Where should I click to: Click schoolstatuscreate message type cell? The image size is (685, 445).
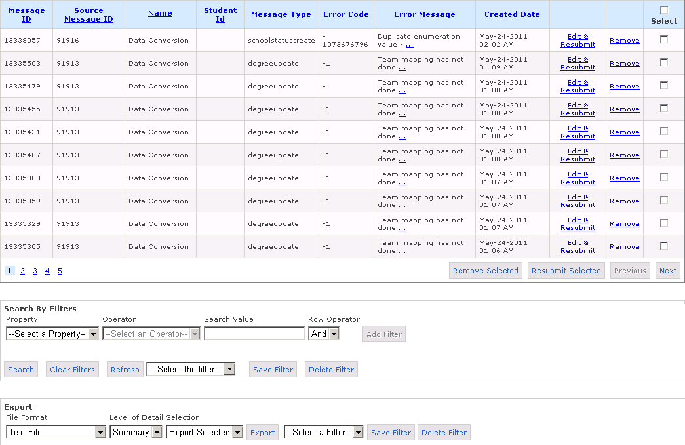click(x=281, y=40)
